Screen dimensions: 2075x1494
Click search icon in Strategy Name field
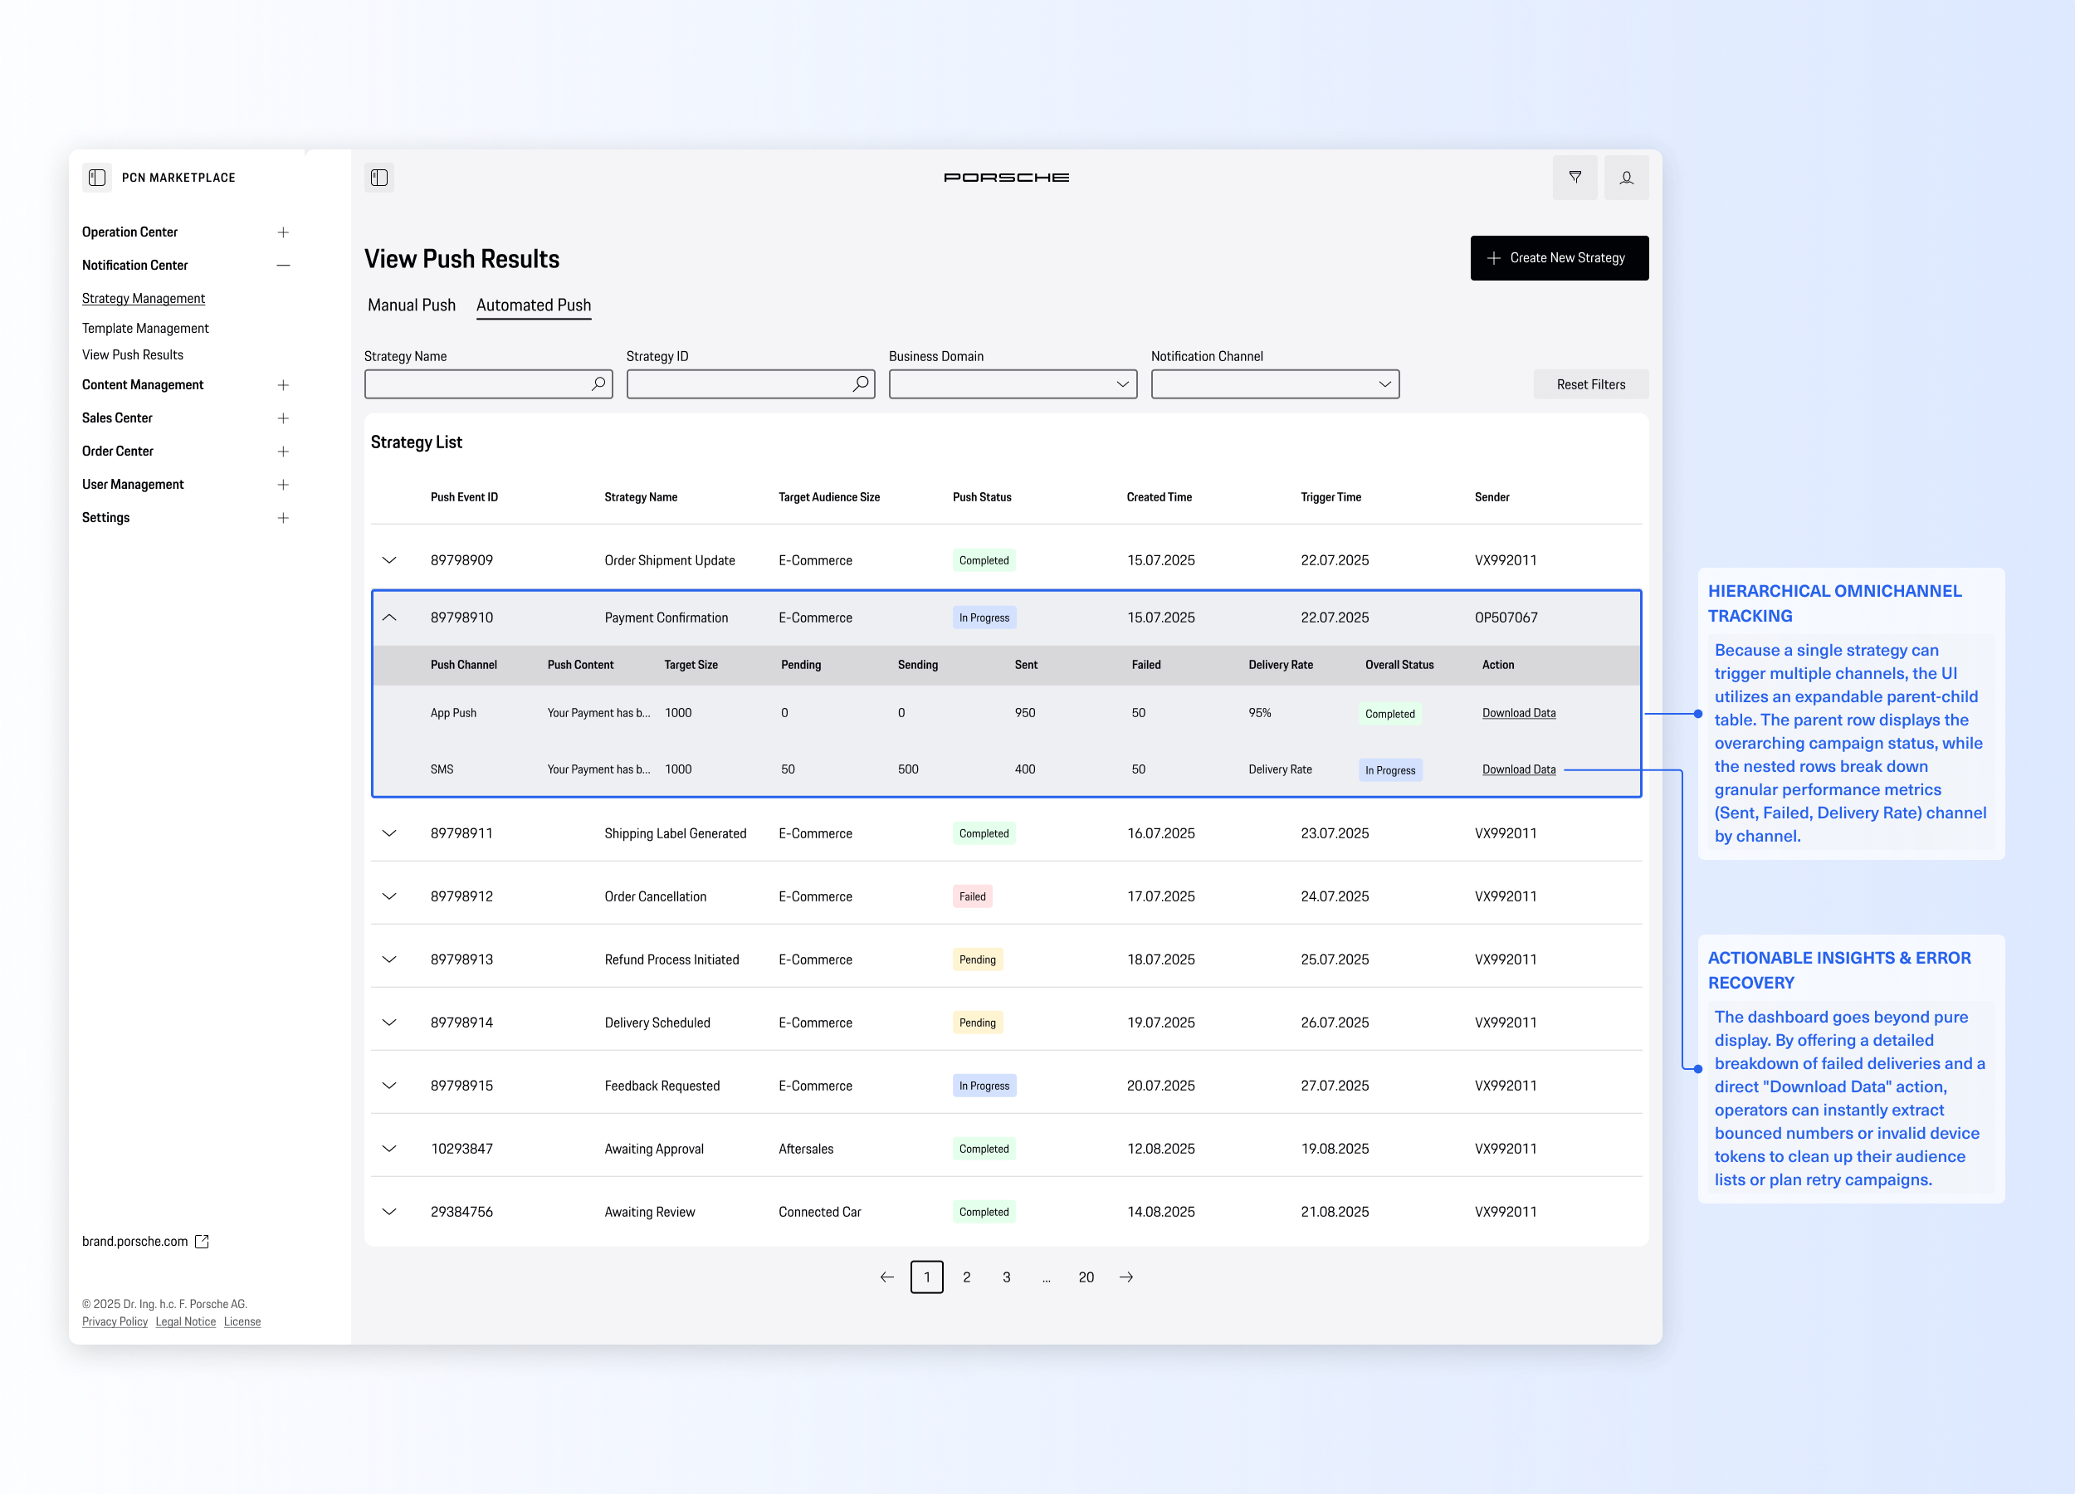tap(598, 384)
